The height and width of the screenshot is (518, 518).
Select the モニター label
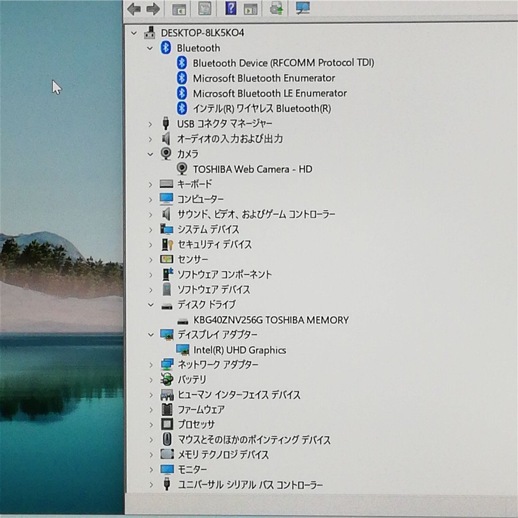(192, 469)
